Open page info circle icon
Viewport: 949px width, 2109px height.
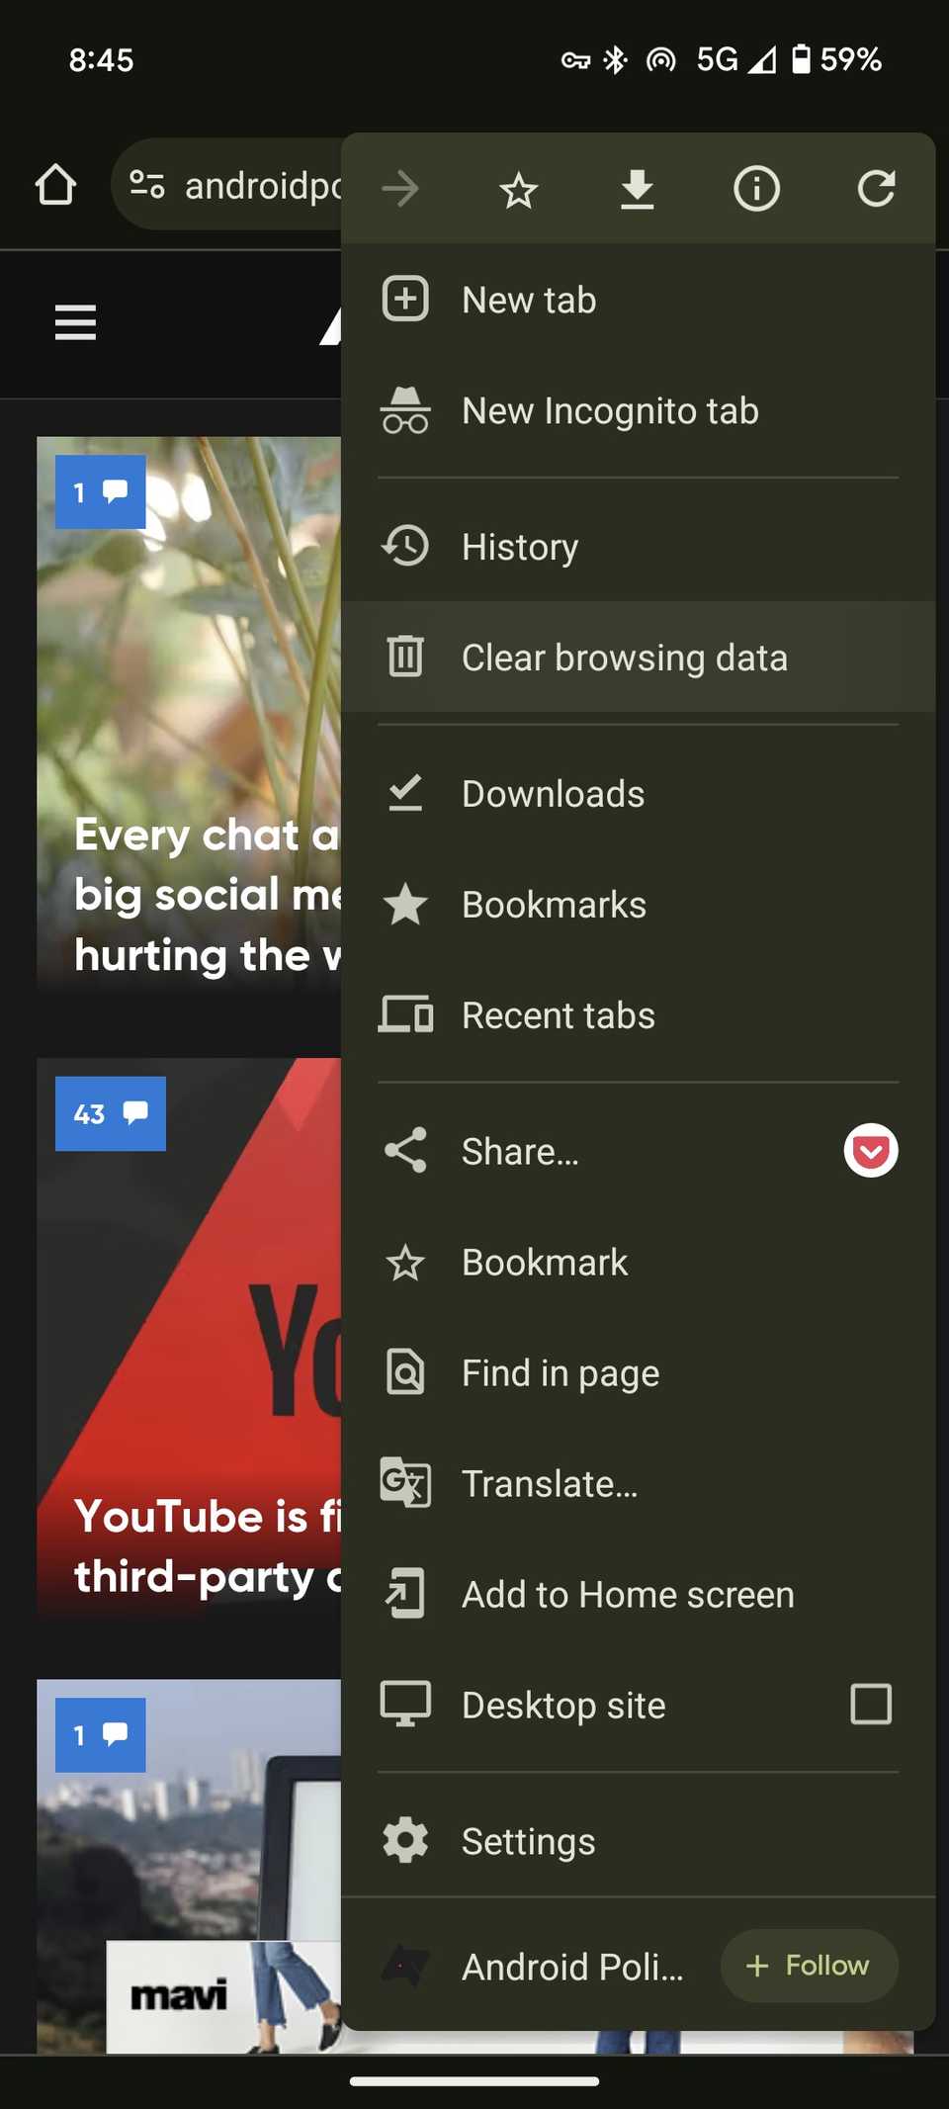click(756, 189)
